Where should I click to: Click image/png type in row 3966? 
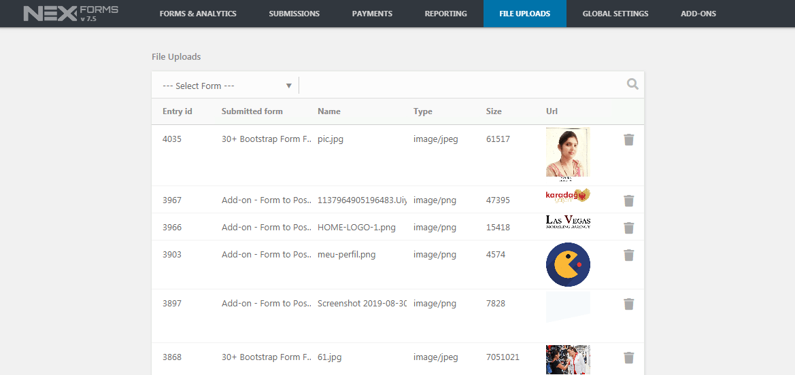point(435,228)
